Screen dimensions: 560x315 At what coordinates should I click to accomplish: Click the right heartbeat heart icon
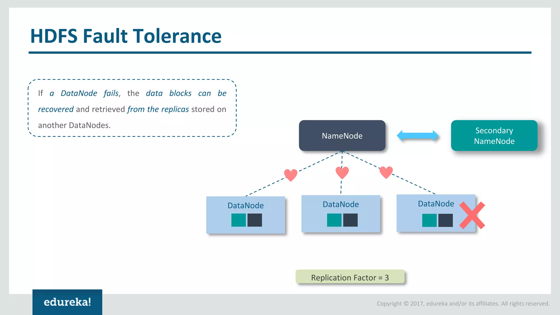coord(386,172)
